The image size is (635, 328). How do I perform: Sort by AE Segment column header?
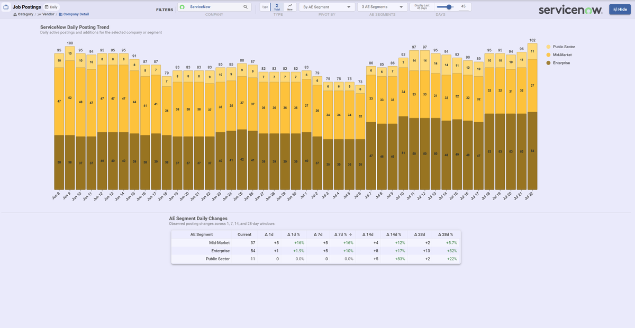[201, 234]
